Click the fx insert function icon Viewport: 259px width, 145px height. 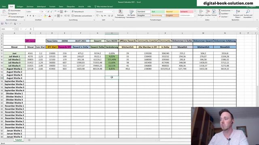pos(31,29)
